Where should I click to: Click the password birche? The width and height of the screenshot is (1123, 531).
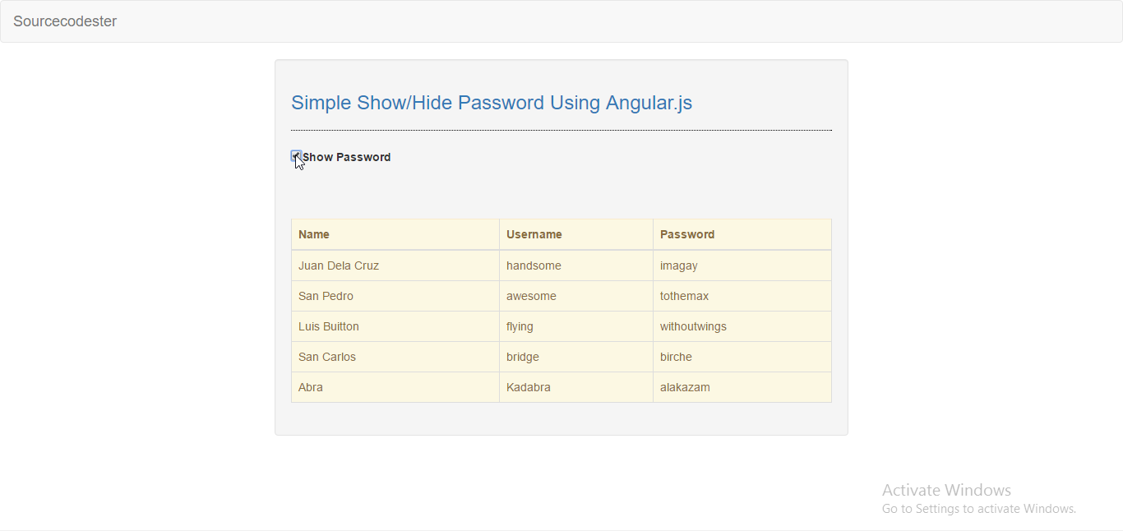[676, 357]
